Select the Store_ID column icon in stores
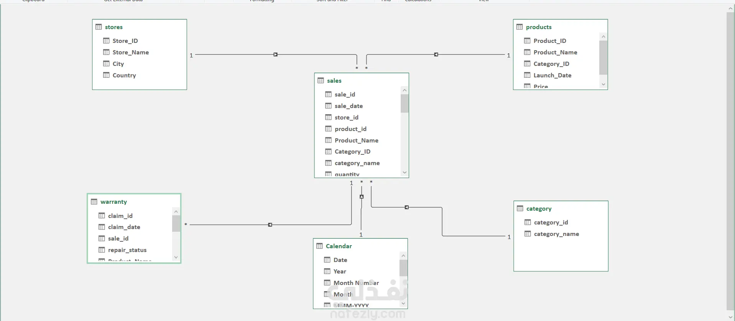 pyautogui.click(x=106, y=41)
